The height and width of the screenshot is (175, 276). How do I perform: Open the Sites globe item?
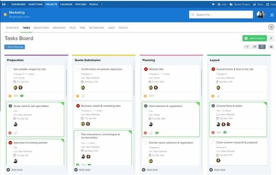click(x=258, y=4)
